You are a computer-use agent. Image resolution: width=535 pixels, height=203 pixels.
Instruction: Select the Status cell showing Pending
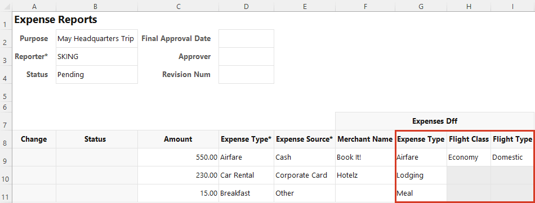pos(97,75)
